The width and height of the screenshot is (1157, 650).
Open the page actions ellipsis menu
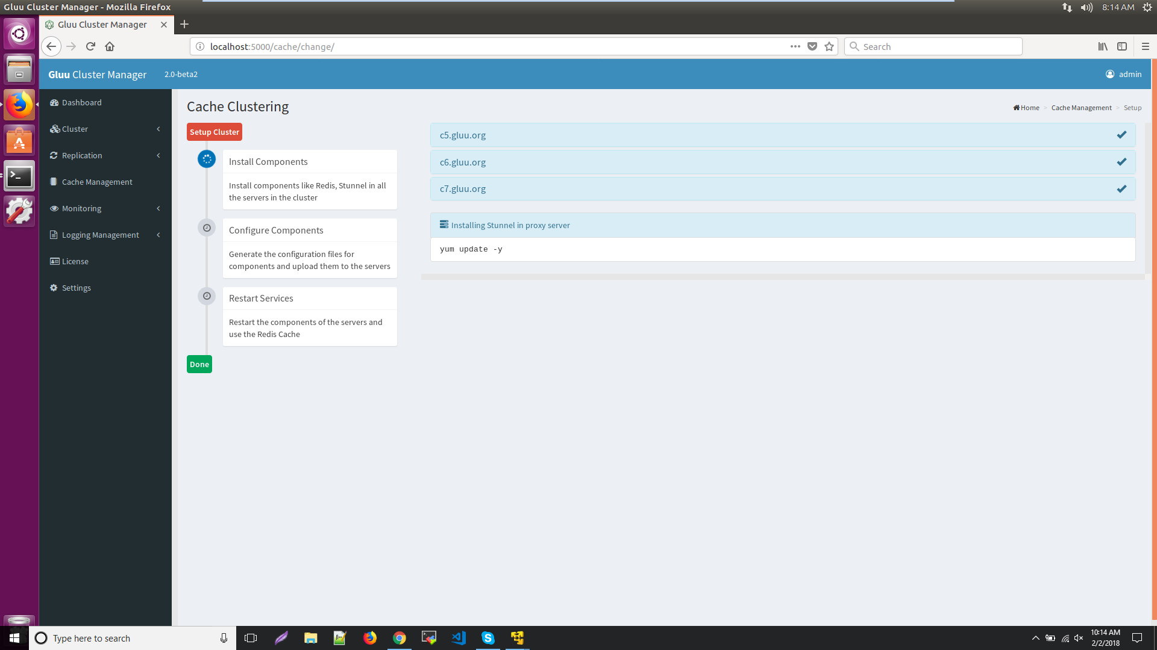point(795,46)
